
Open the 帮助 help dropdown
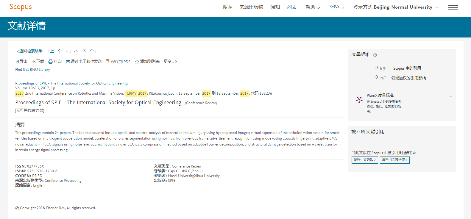[313, 7]
